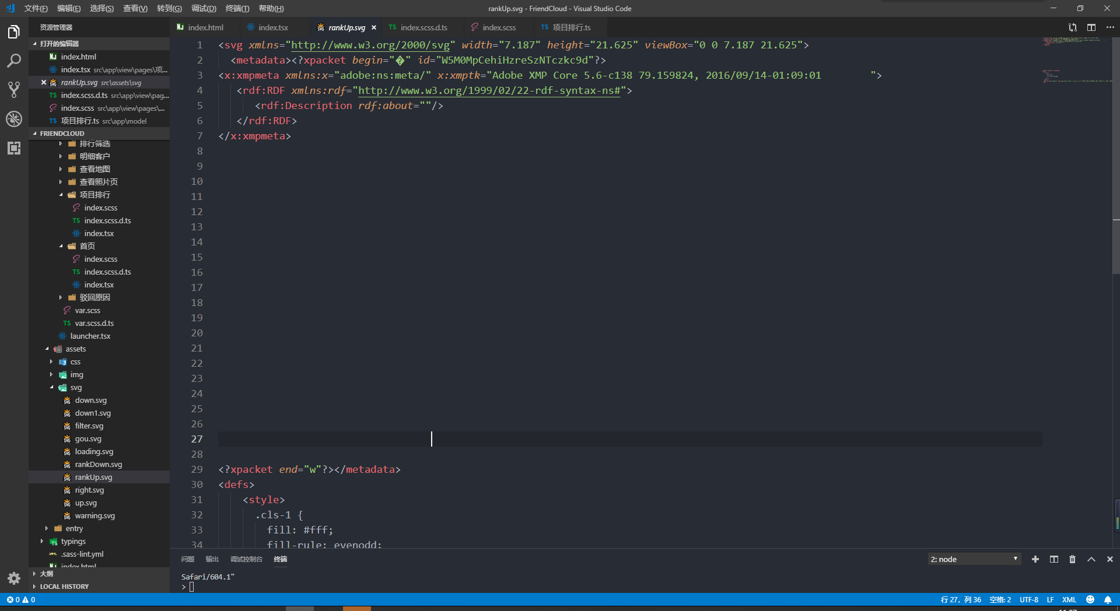Collapse the 打开的编辑器 section
1120x611 pixels.
coord(99,44)
